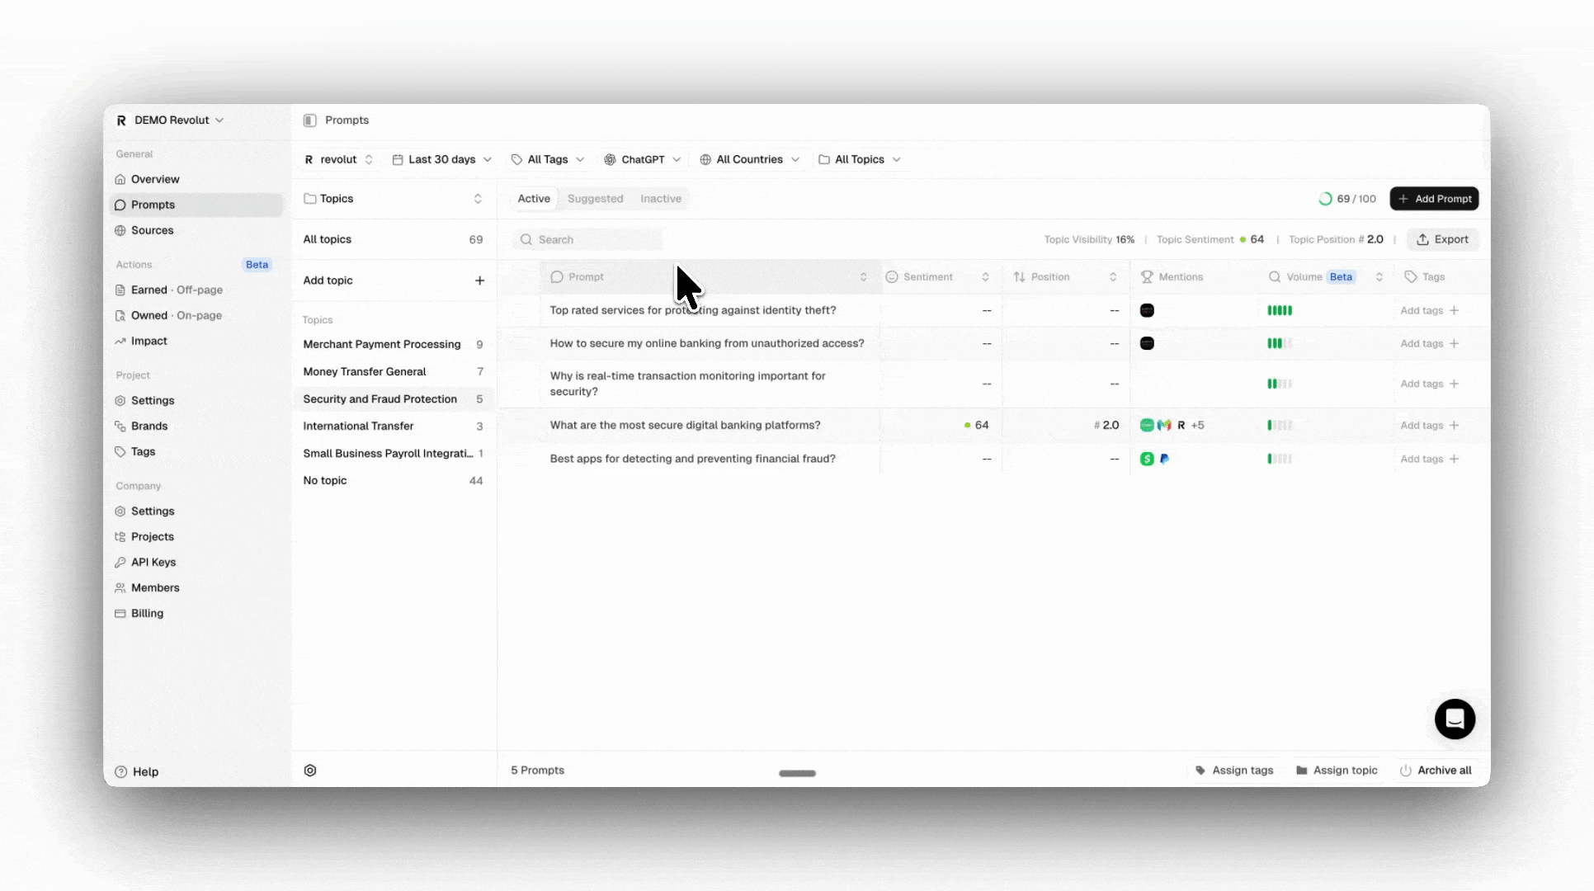Click the plus icon next to Add topic
The width and height of the screenshot is (1594, 891).
[x=479, y=280]
